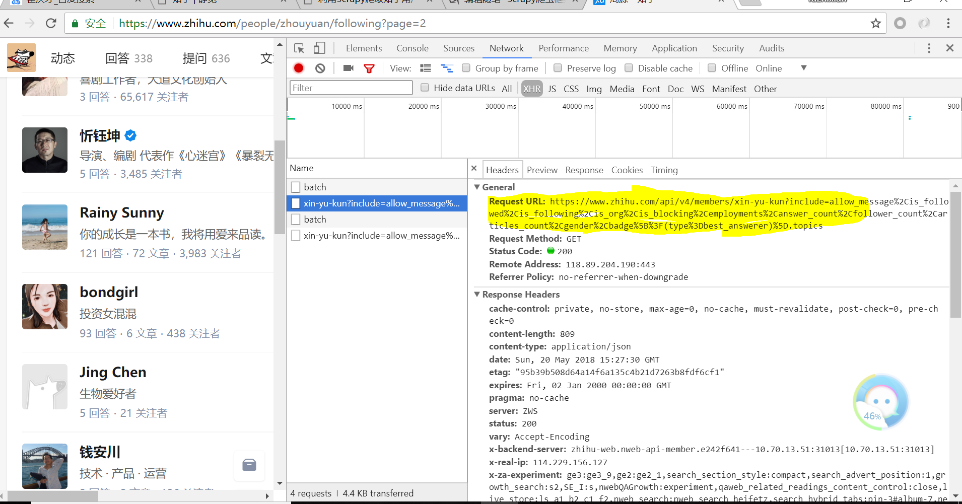Screen dimensions: 962x504
Task: Open the DevTools customize menu dots
Action: coord(929,48)
